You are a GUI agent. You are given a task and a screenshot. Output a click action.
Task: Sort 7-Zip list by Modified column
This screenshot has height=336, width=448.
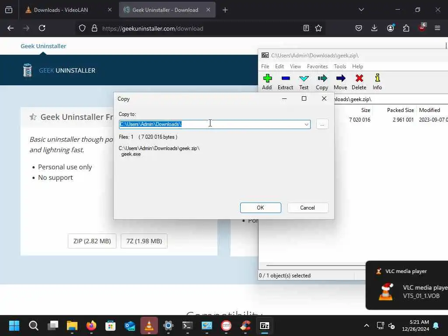pyautogui.click(x=430, y=110)
